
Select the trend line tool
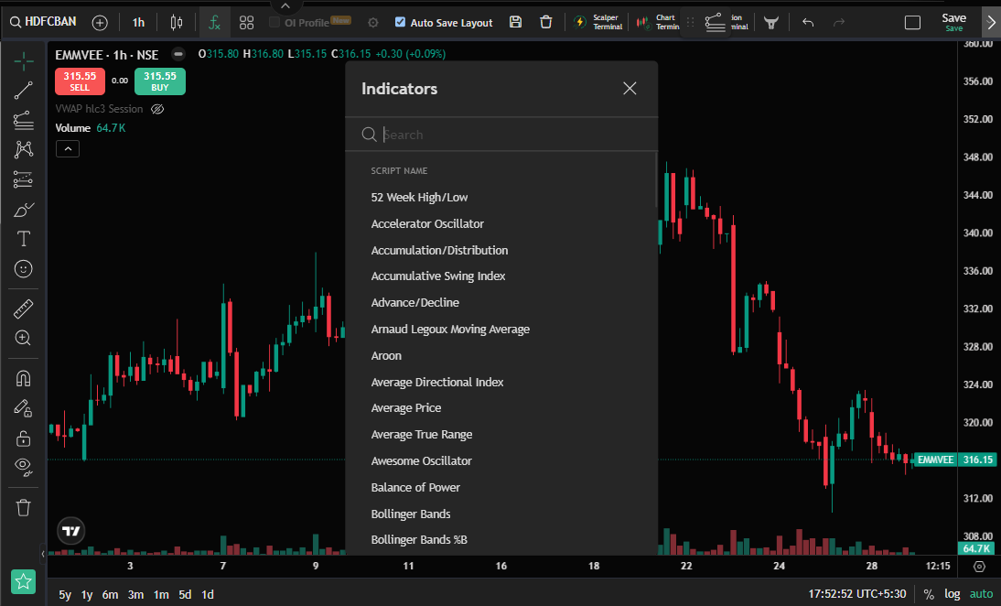click(x=24, y=91)
